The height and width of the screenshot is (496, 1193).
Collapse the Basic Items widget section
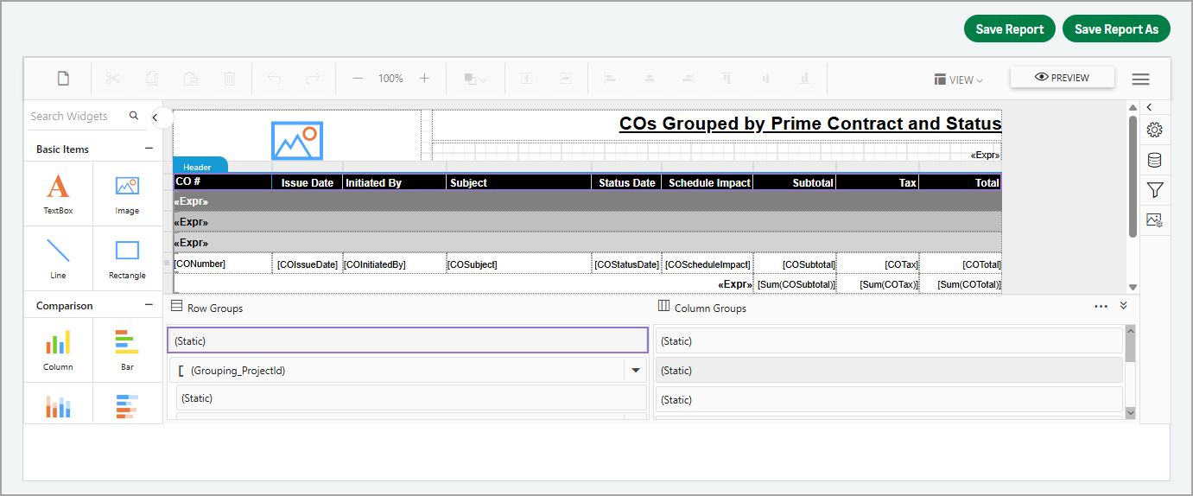point(149,149)
